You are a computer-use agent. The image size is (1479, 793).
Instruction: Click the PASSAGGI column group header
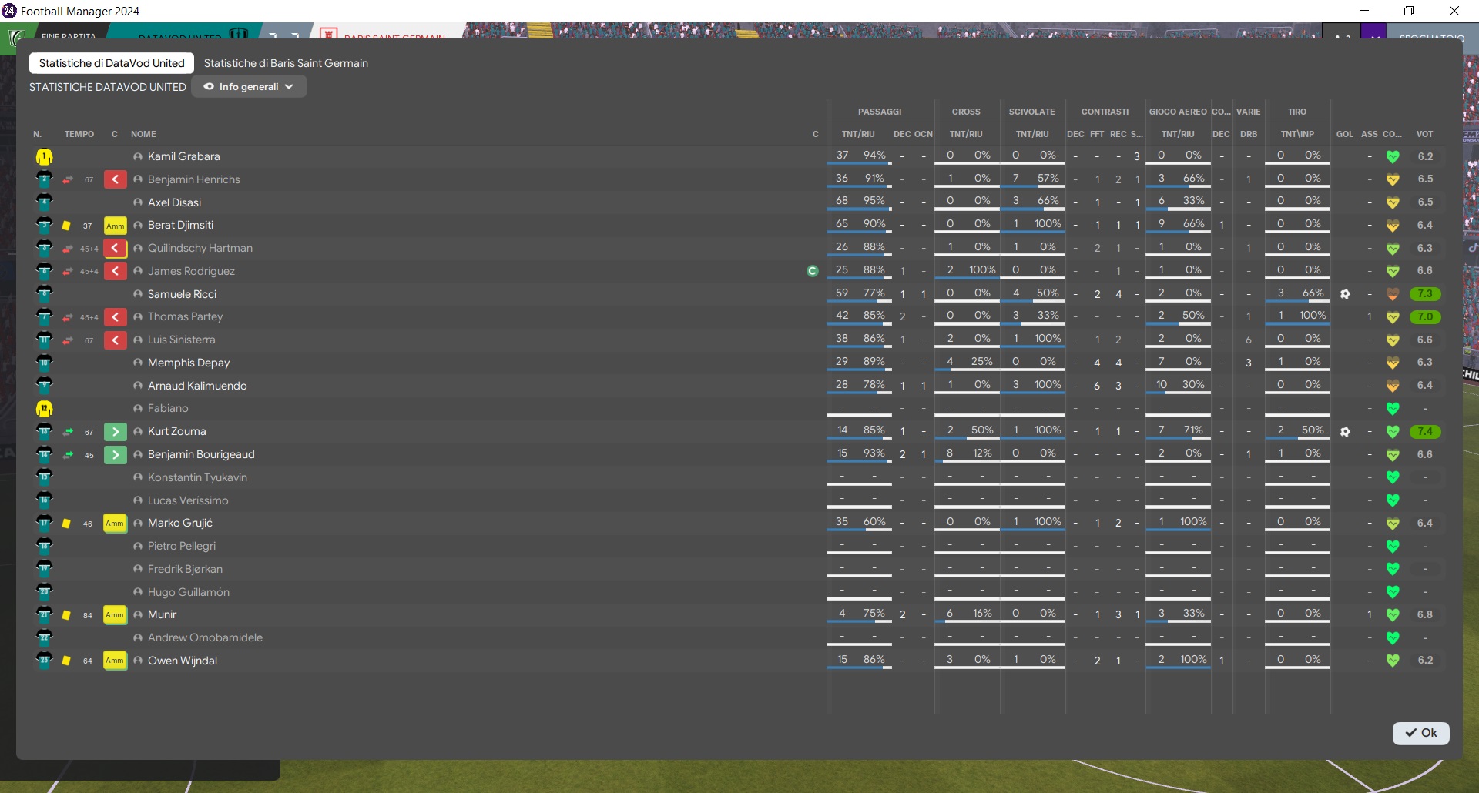coord(880,112)
